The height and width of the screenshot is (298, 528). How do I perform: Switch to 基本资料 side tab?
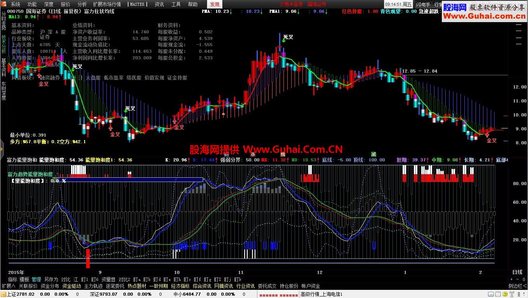3,68
